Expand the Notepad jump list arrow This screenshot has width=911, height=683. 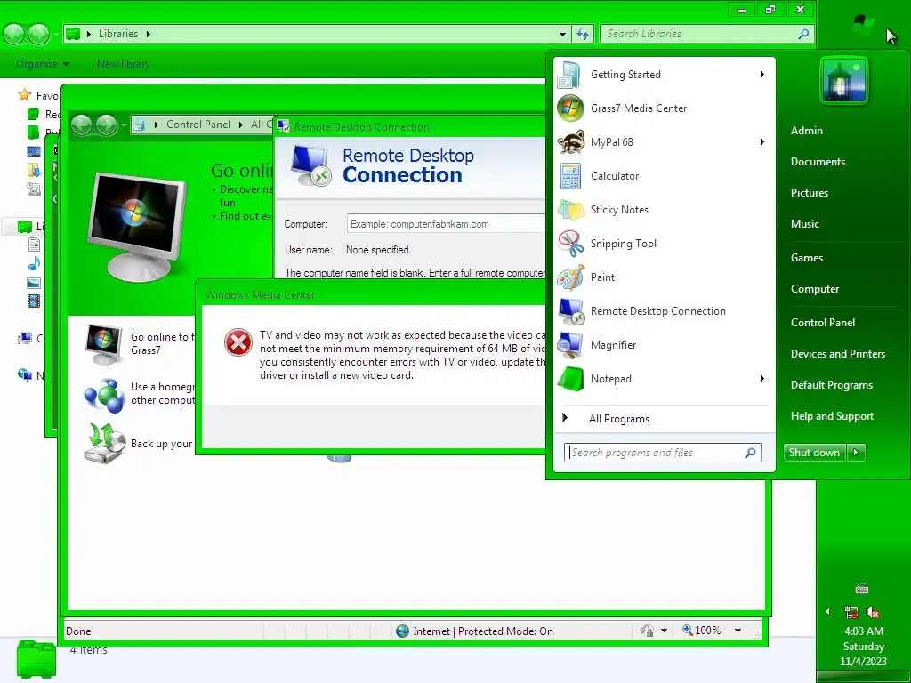pos(762,379)
